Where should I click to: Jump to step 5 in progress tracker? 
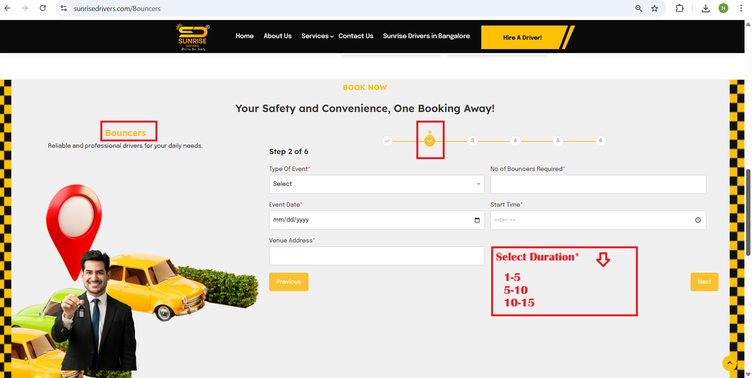pos(558,141)
